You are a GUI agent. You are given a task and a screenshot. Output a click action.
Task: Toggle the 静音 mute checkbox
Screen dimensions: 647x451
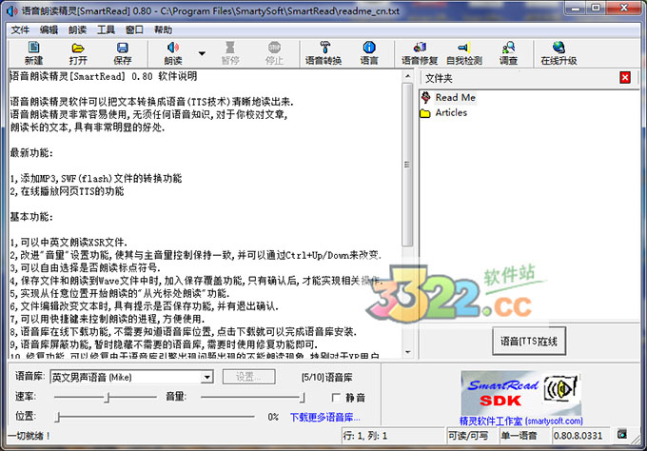[x=336, y=398]
